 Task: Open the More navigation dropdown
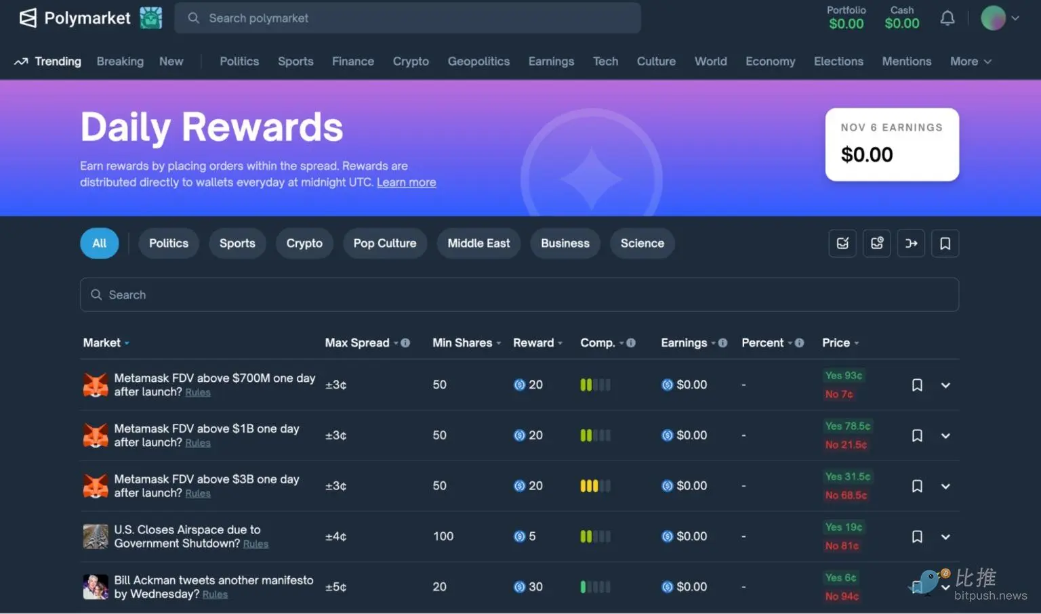[970, 62]
